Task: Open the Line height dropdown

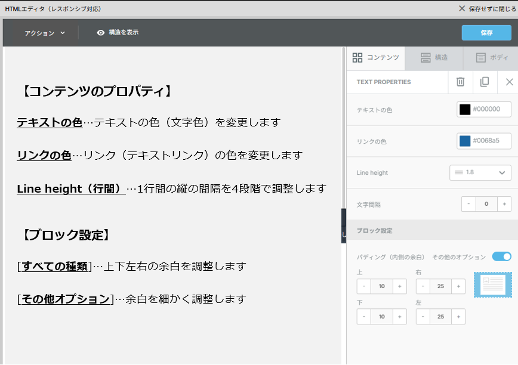Action: 480,172
